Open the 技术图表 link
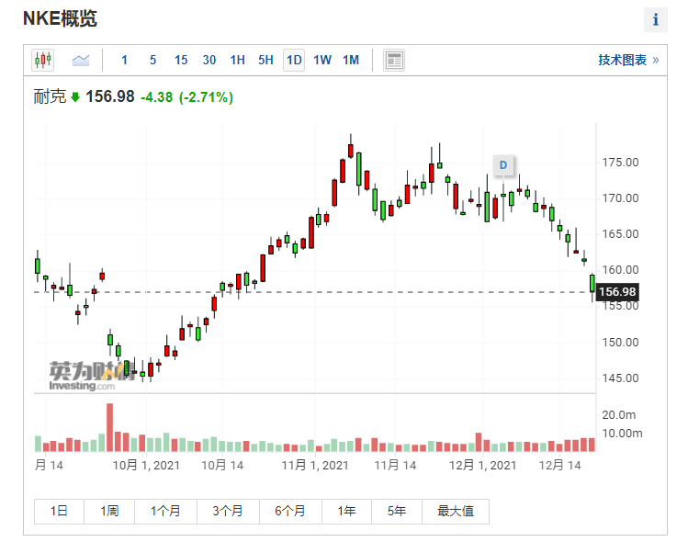688x553 pixels. (x=628, y=60)
